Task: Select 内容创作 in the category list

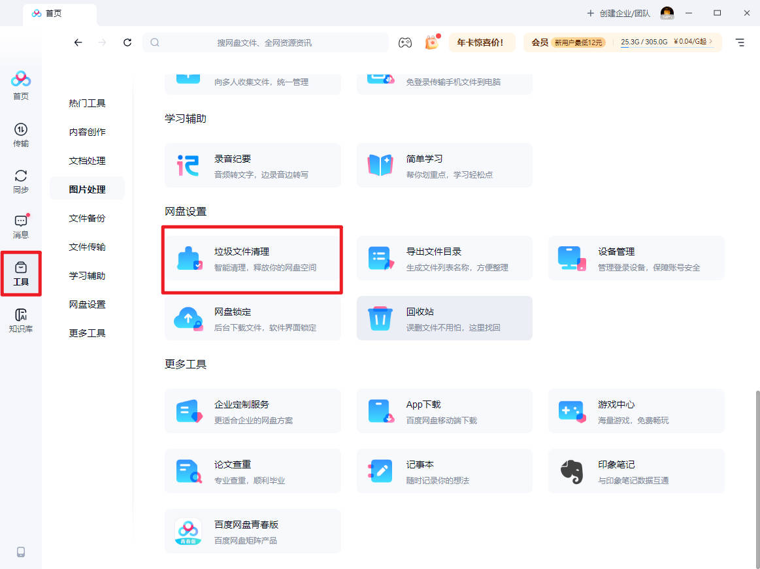Action: [88, 132]
